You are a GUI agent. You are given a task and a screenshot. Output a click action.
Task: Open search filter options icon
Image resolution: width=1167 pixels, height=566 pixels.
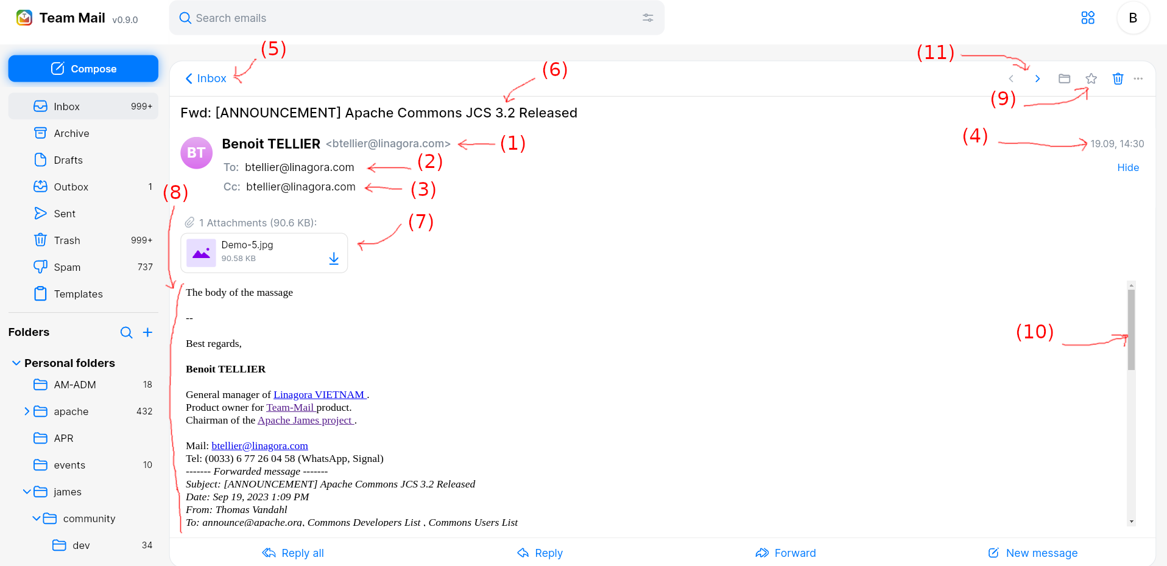click(x=648, y=18)
